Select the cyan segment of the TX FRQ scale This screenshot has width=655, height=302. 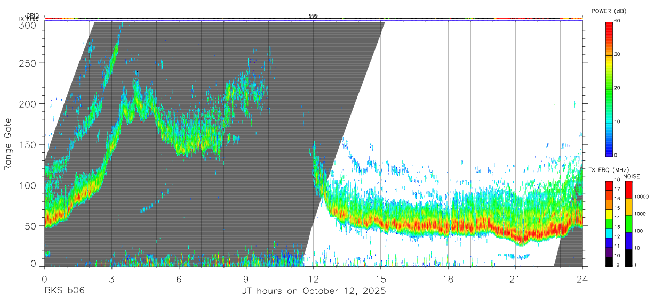pos(609,233)
